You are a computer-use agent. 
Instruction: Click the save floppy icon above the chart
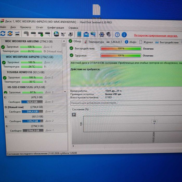[x=74, y=115]
